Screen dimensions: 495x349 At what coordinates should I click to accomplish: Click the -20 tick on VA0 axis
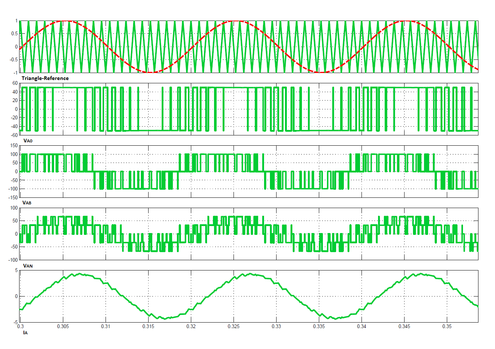coord(14,118)
